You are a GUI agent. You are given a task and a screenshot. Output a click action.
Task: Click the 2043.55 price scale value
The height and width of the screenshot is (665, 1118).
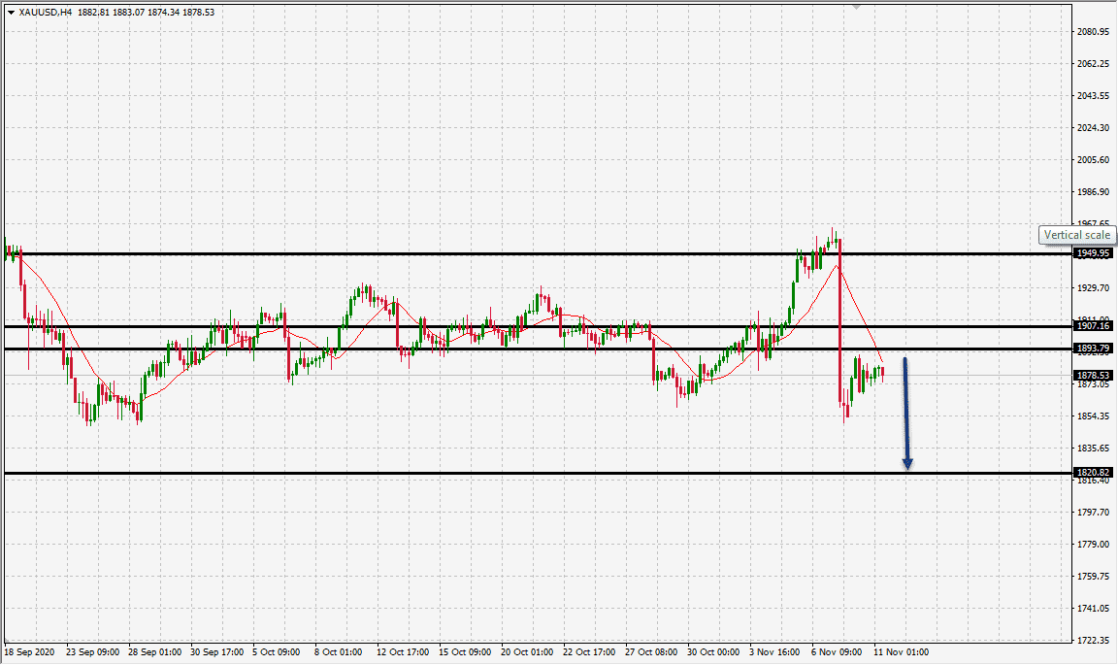pos(1093,95)
